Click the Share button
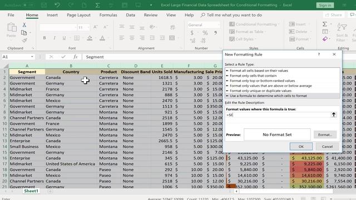 334,15
